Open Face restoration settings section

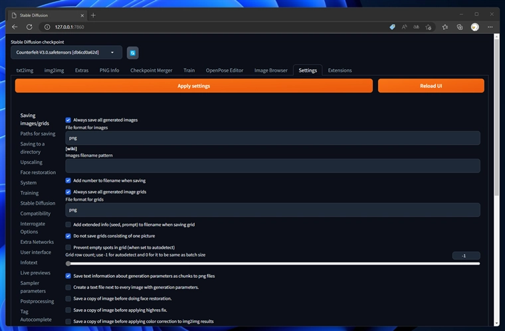coord(38,172)
